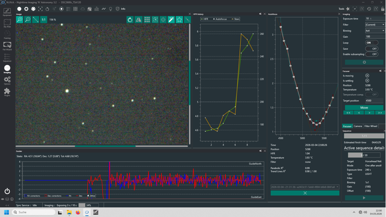Click the < small step inward button
The width and height of the screenshot is (386, 217).
pyautogui.click(x=359, y=113)
